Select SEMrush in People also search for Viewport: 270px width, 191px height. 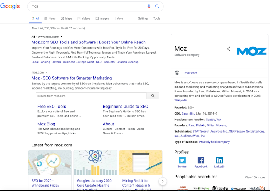click(x=182, y=188)
